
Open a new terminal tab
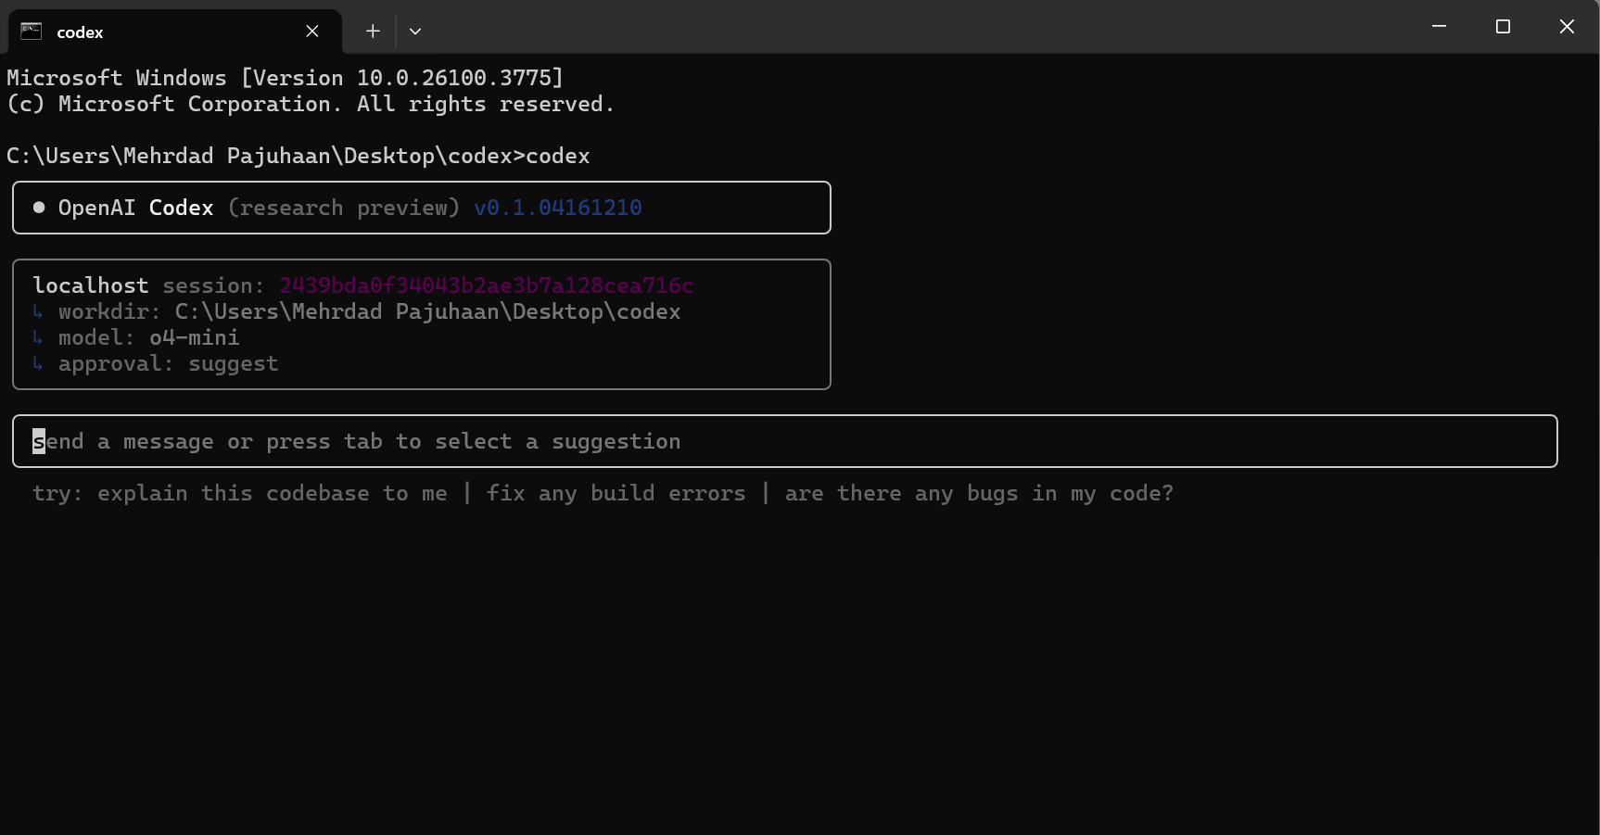[373, 32]
